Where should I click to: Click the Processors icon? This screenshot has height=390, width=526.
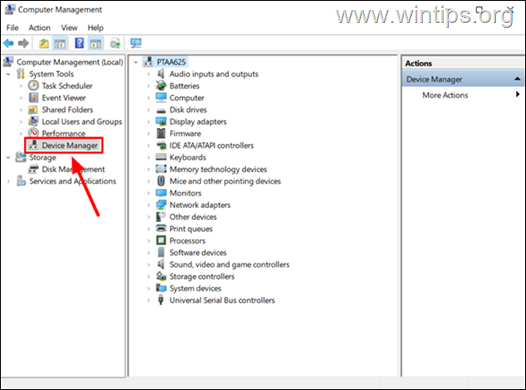click(x=161, y=240)
